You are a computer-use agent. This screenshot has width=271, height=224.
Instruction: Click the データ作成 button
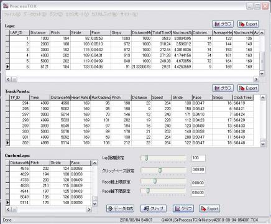[120, 208]
